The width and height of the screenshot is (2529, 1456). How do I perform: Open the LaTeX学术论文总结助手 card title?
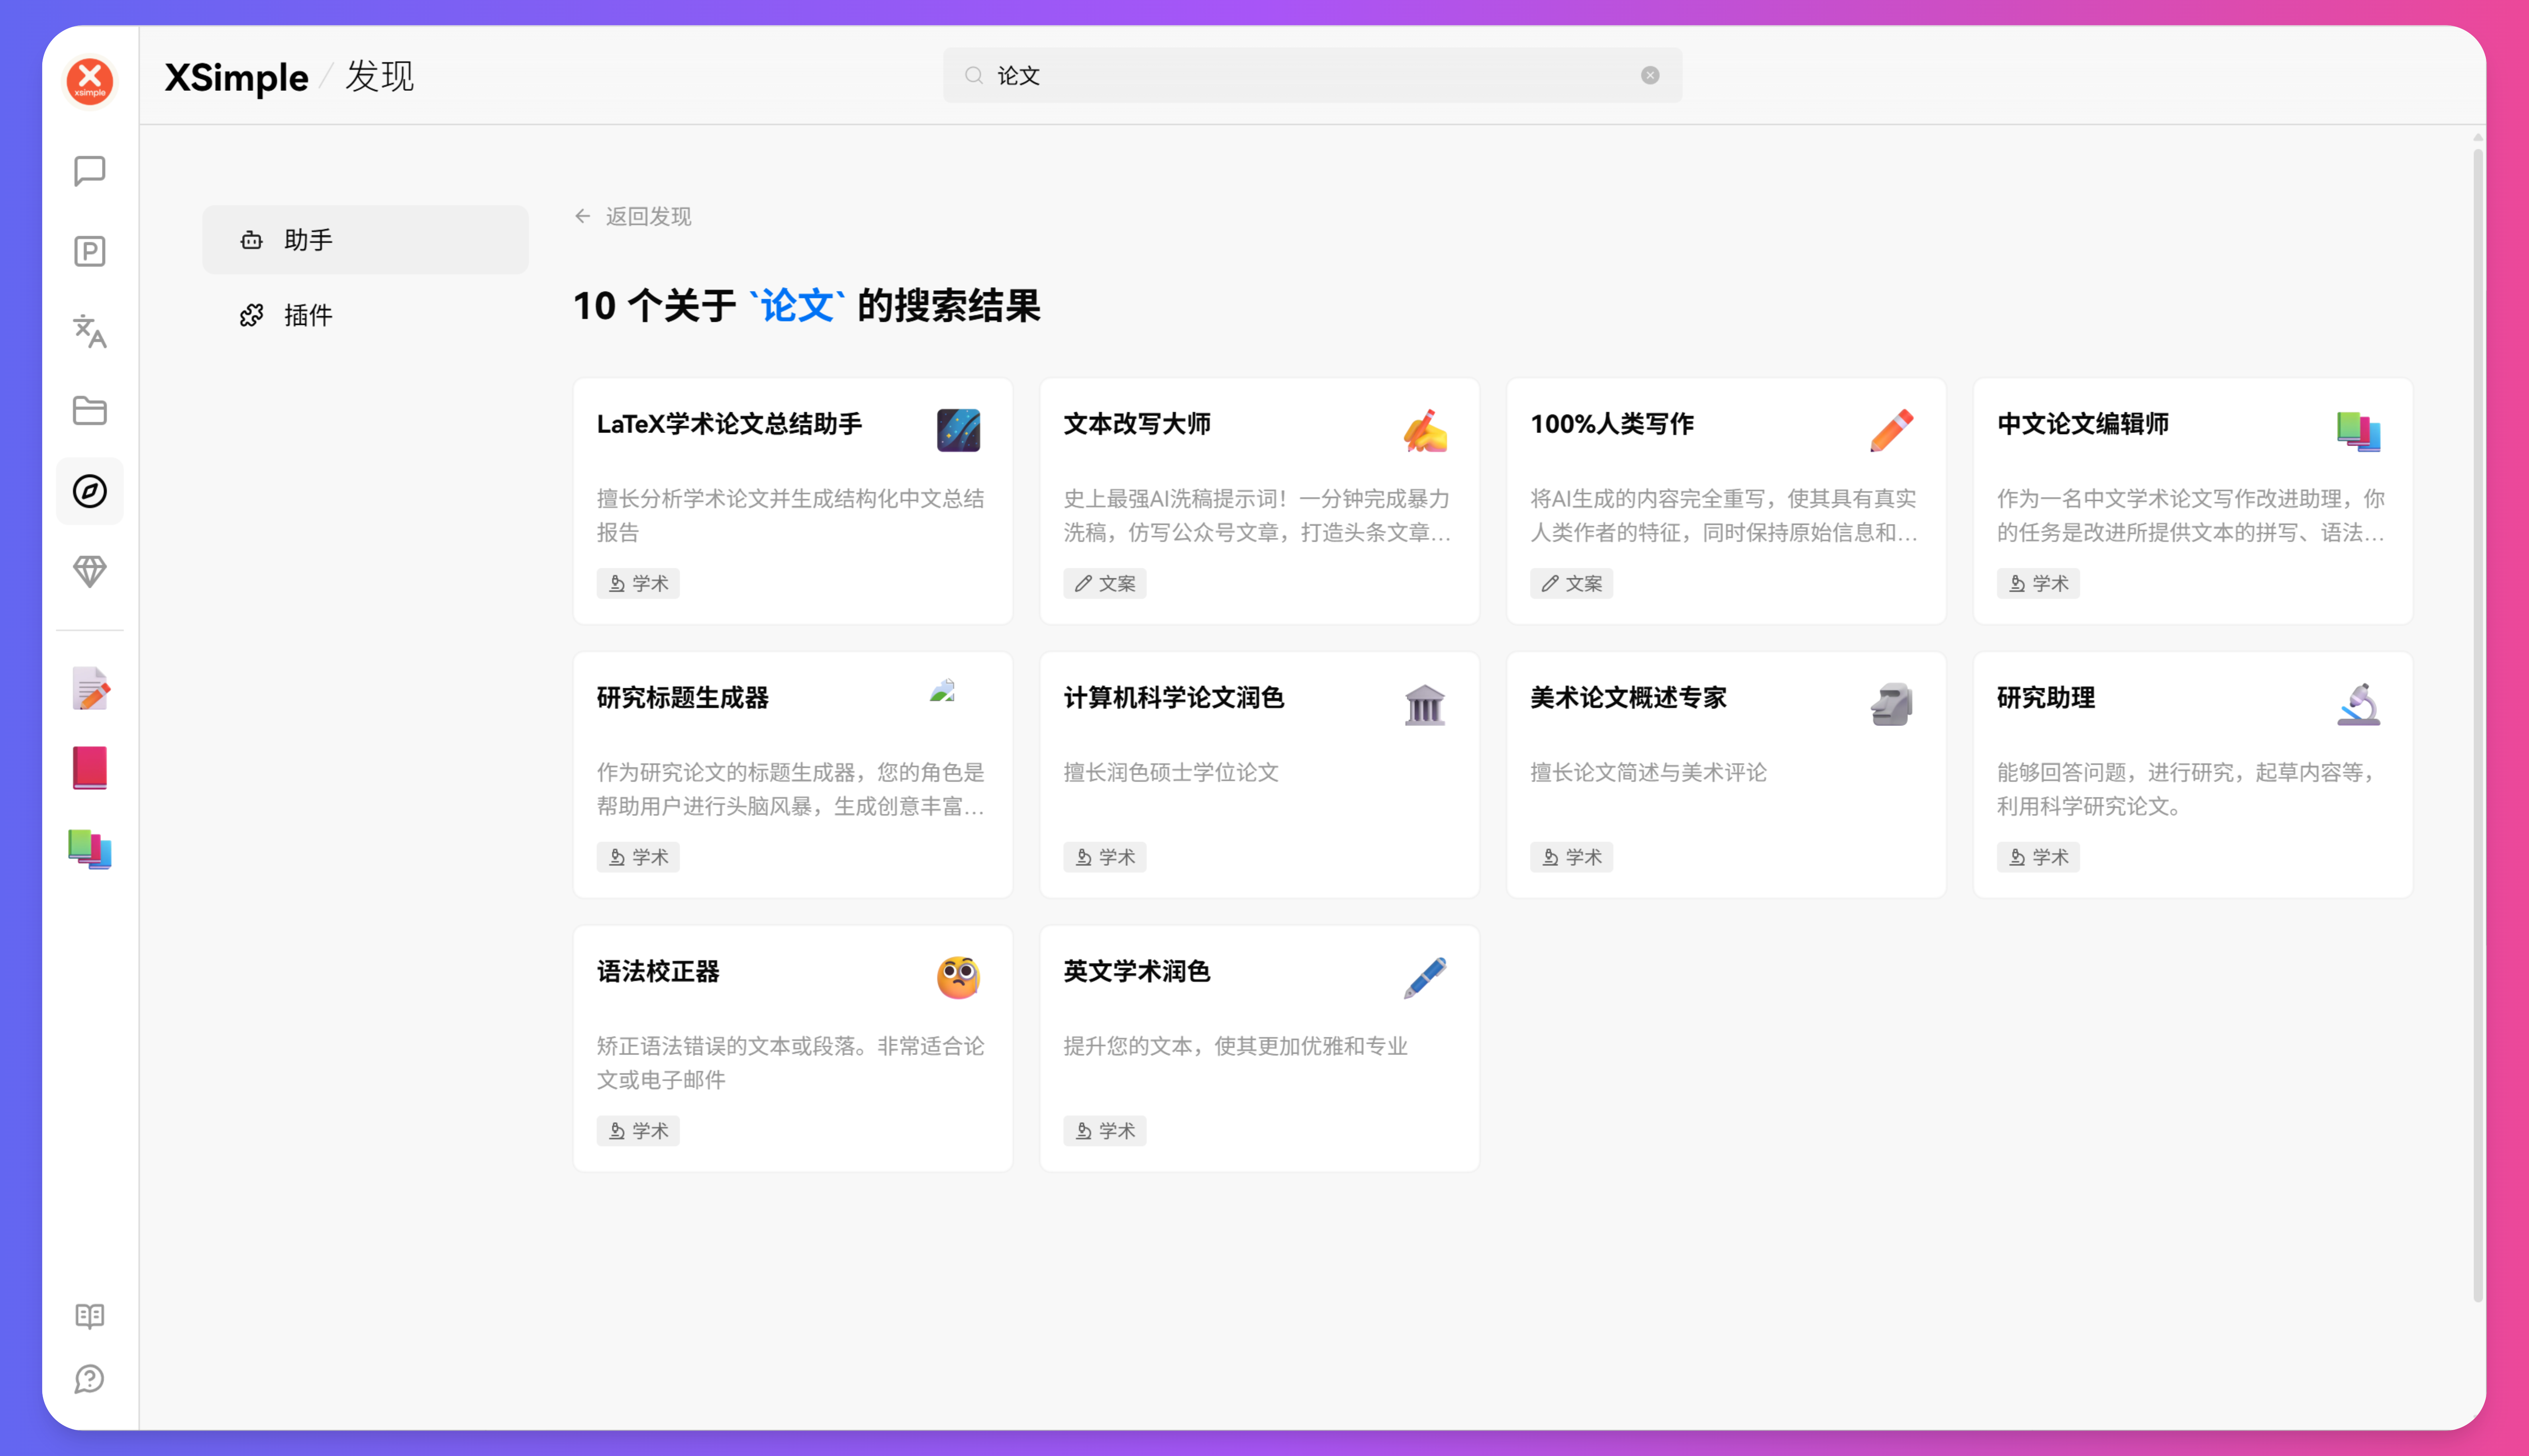[729, 424]
